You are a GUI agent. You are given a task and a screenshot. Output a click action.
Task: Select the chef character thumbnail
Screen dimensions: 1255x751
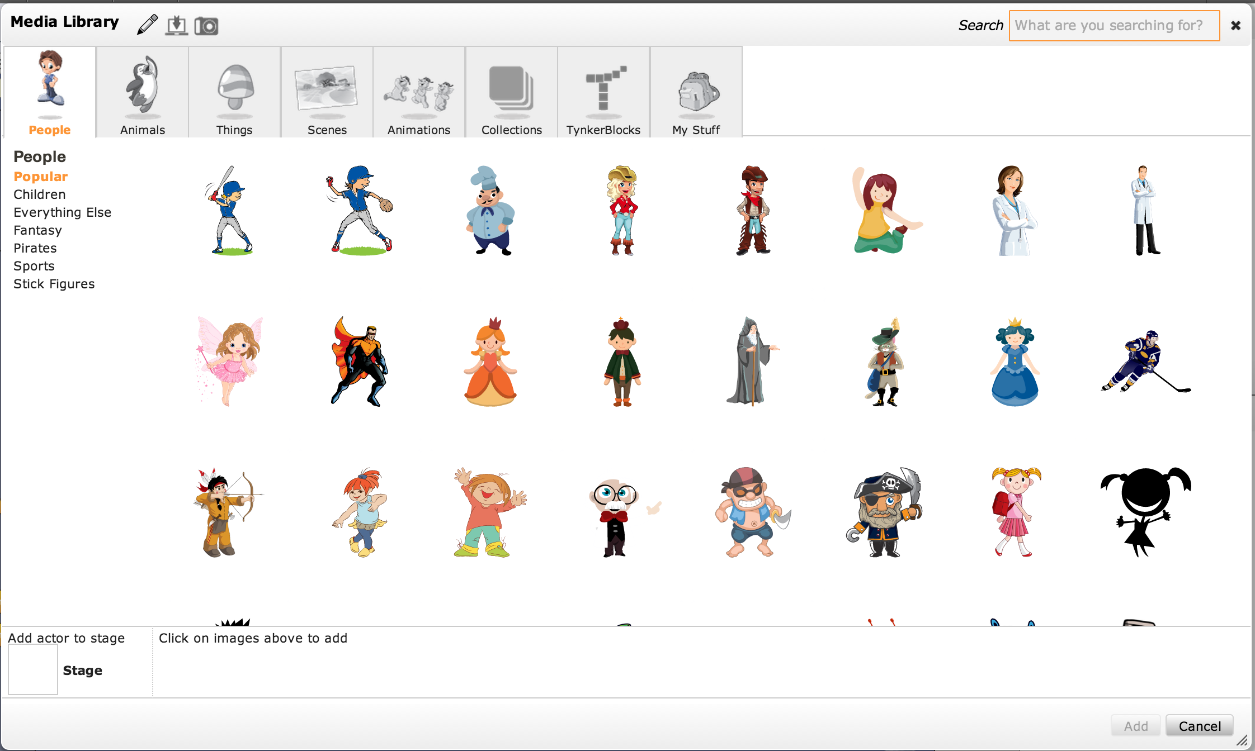coord(490,210)
